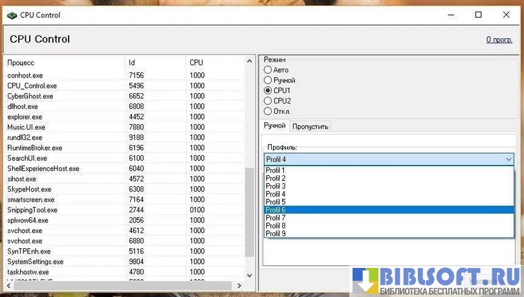Click the Id column header
524x297 pixels.
tap(132, 63)
